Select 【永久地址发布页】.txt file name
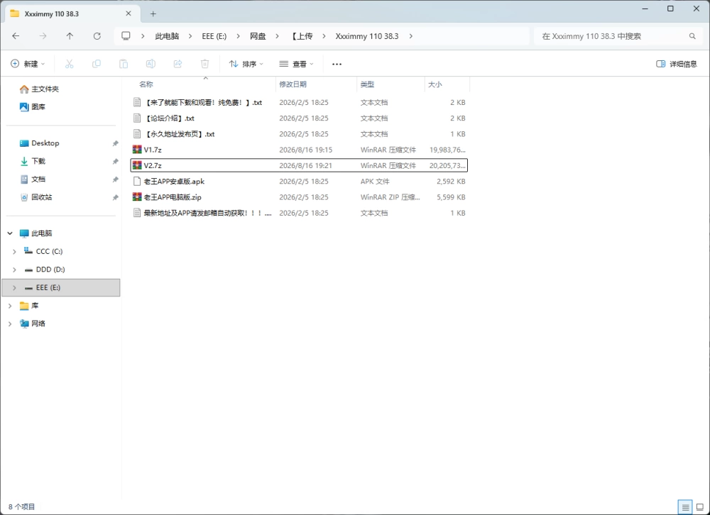Image resolution: width=710 pixels, height=515 pixels. point(180,134)
